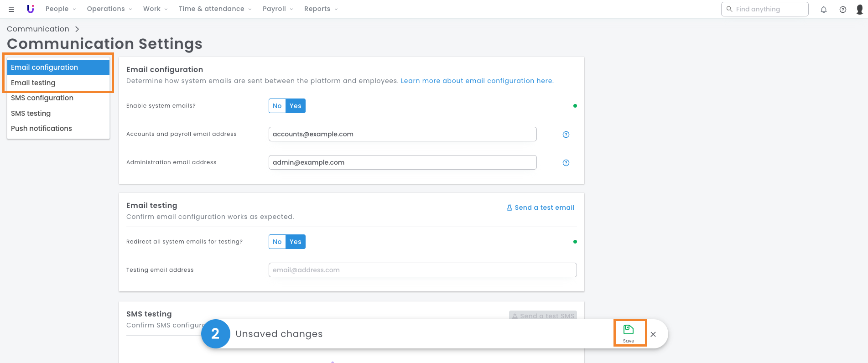Click the Save icon in unsaved changes bar
The width and height of the screenshot is (868, 363).
(629, 333)
